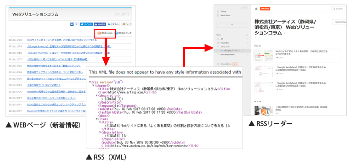Open Read later bookmark in sidebar
The image size is (350, 166).
(x=224, y=16)
